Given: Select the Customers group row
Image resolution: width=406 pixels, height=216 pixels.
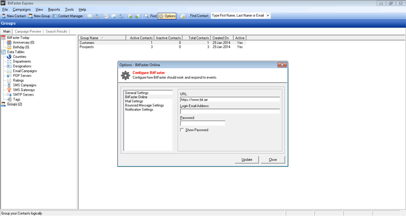Looking at the screenshot, I should [x=162, y=43].
